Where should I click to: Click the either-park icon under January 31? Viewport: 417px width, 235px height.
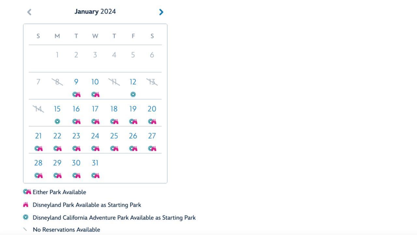95,175
